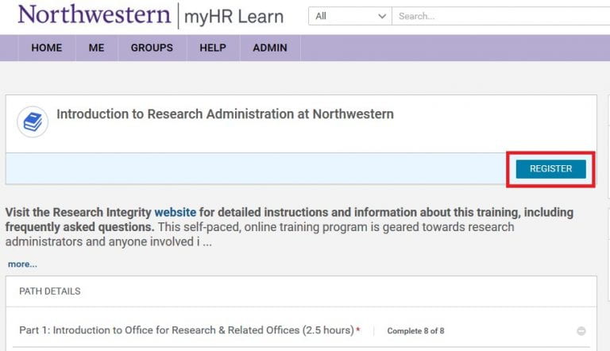Open the HELP menu
610x351 pixels.
coord(213,48)
